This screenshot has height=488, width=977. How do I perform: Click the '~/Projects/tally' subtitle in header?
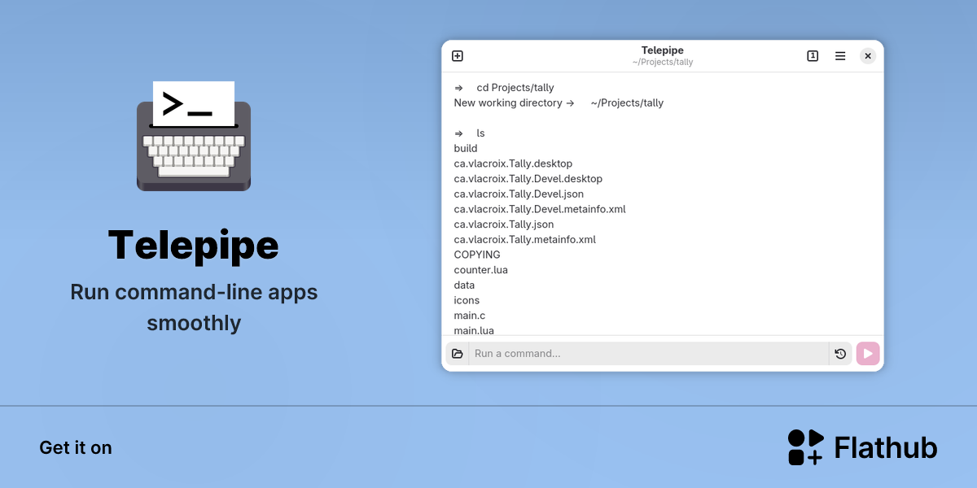(x=663, y=63)
